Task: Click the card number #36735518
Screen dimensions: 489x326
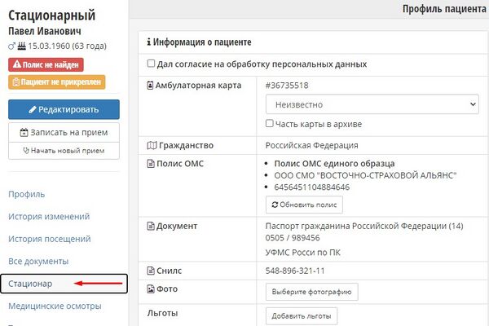Action: click(287, 85)
